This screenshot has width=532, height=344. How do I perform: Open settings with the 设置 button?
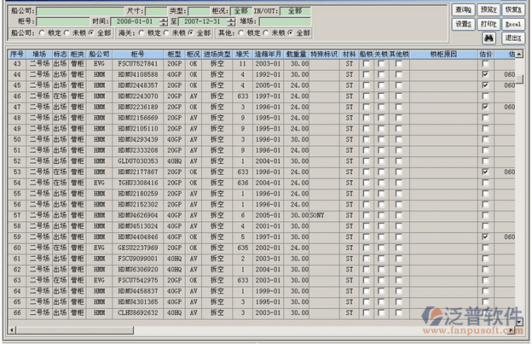(463, 24)
